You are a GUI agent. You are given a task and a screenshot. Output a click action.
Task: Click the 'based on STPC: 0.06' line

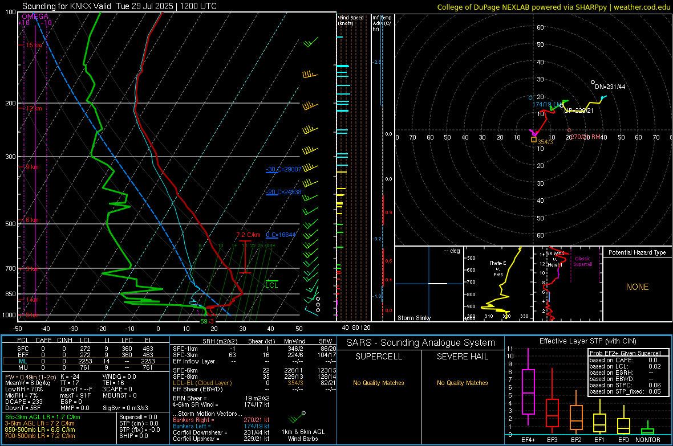coord(625,385)
